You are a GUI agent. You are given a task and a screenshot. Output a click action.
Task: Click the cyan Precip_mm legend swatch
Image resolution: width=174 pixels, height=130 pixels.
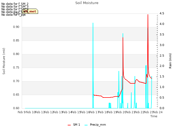[x=86, y=125]
